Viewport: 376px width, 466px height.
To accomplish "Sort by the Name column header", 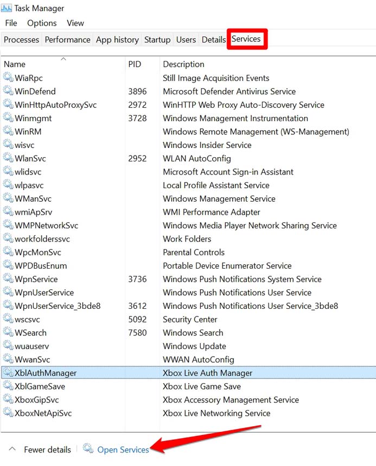I will coord(63,64).
